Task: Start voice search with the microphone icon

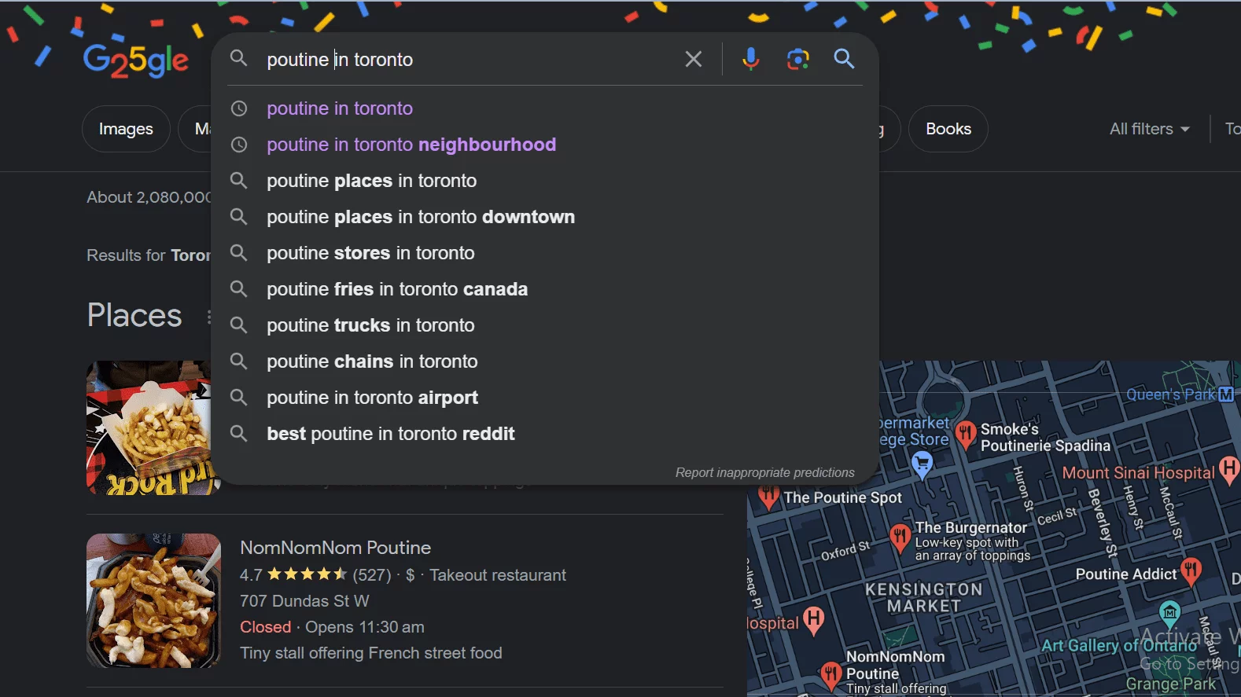Action: [751, 59]
